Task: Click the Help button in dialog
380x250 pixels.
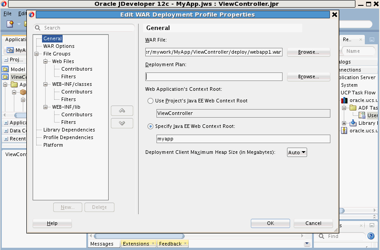Action: tap(52, 223)
